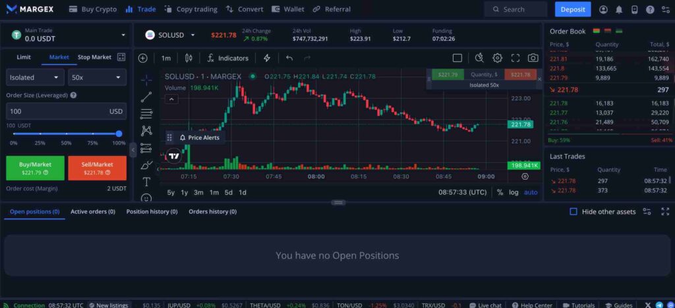This screenshot has height=308, width=675.
Task: Open the help question mark icon
Action: 650,9
